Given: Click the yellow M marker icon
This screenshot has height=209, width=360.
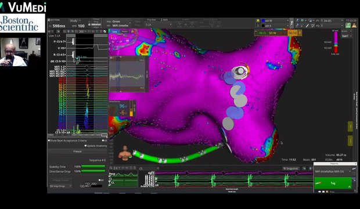Looking at the screenshot, I should 258,21.
